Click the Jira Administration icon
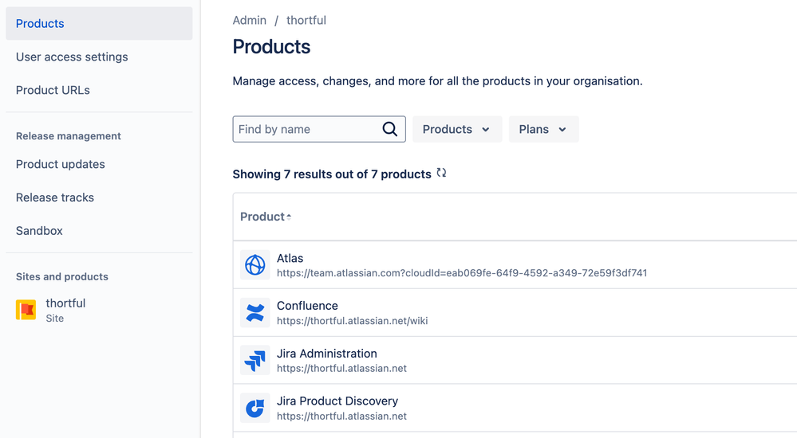 [254, 360]
